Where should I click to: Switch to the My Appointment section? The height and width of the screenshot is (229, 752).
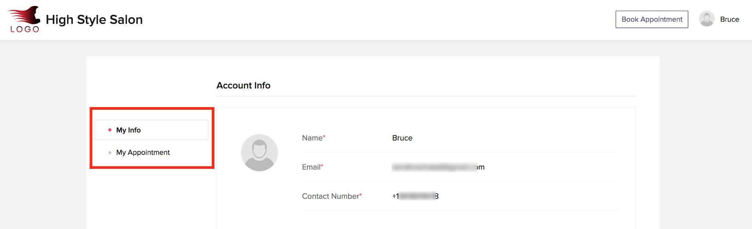click(143, 152)
